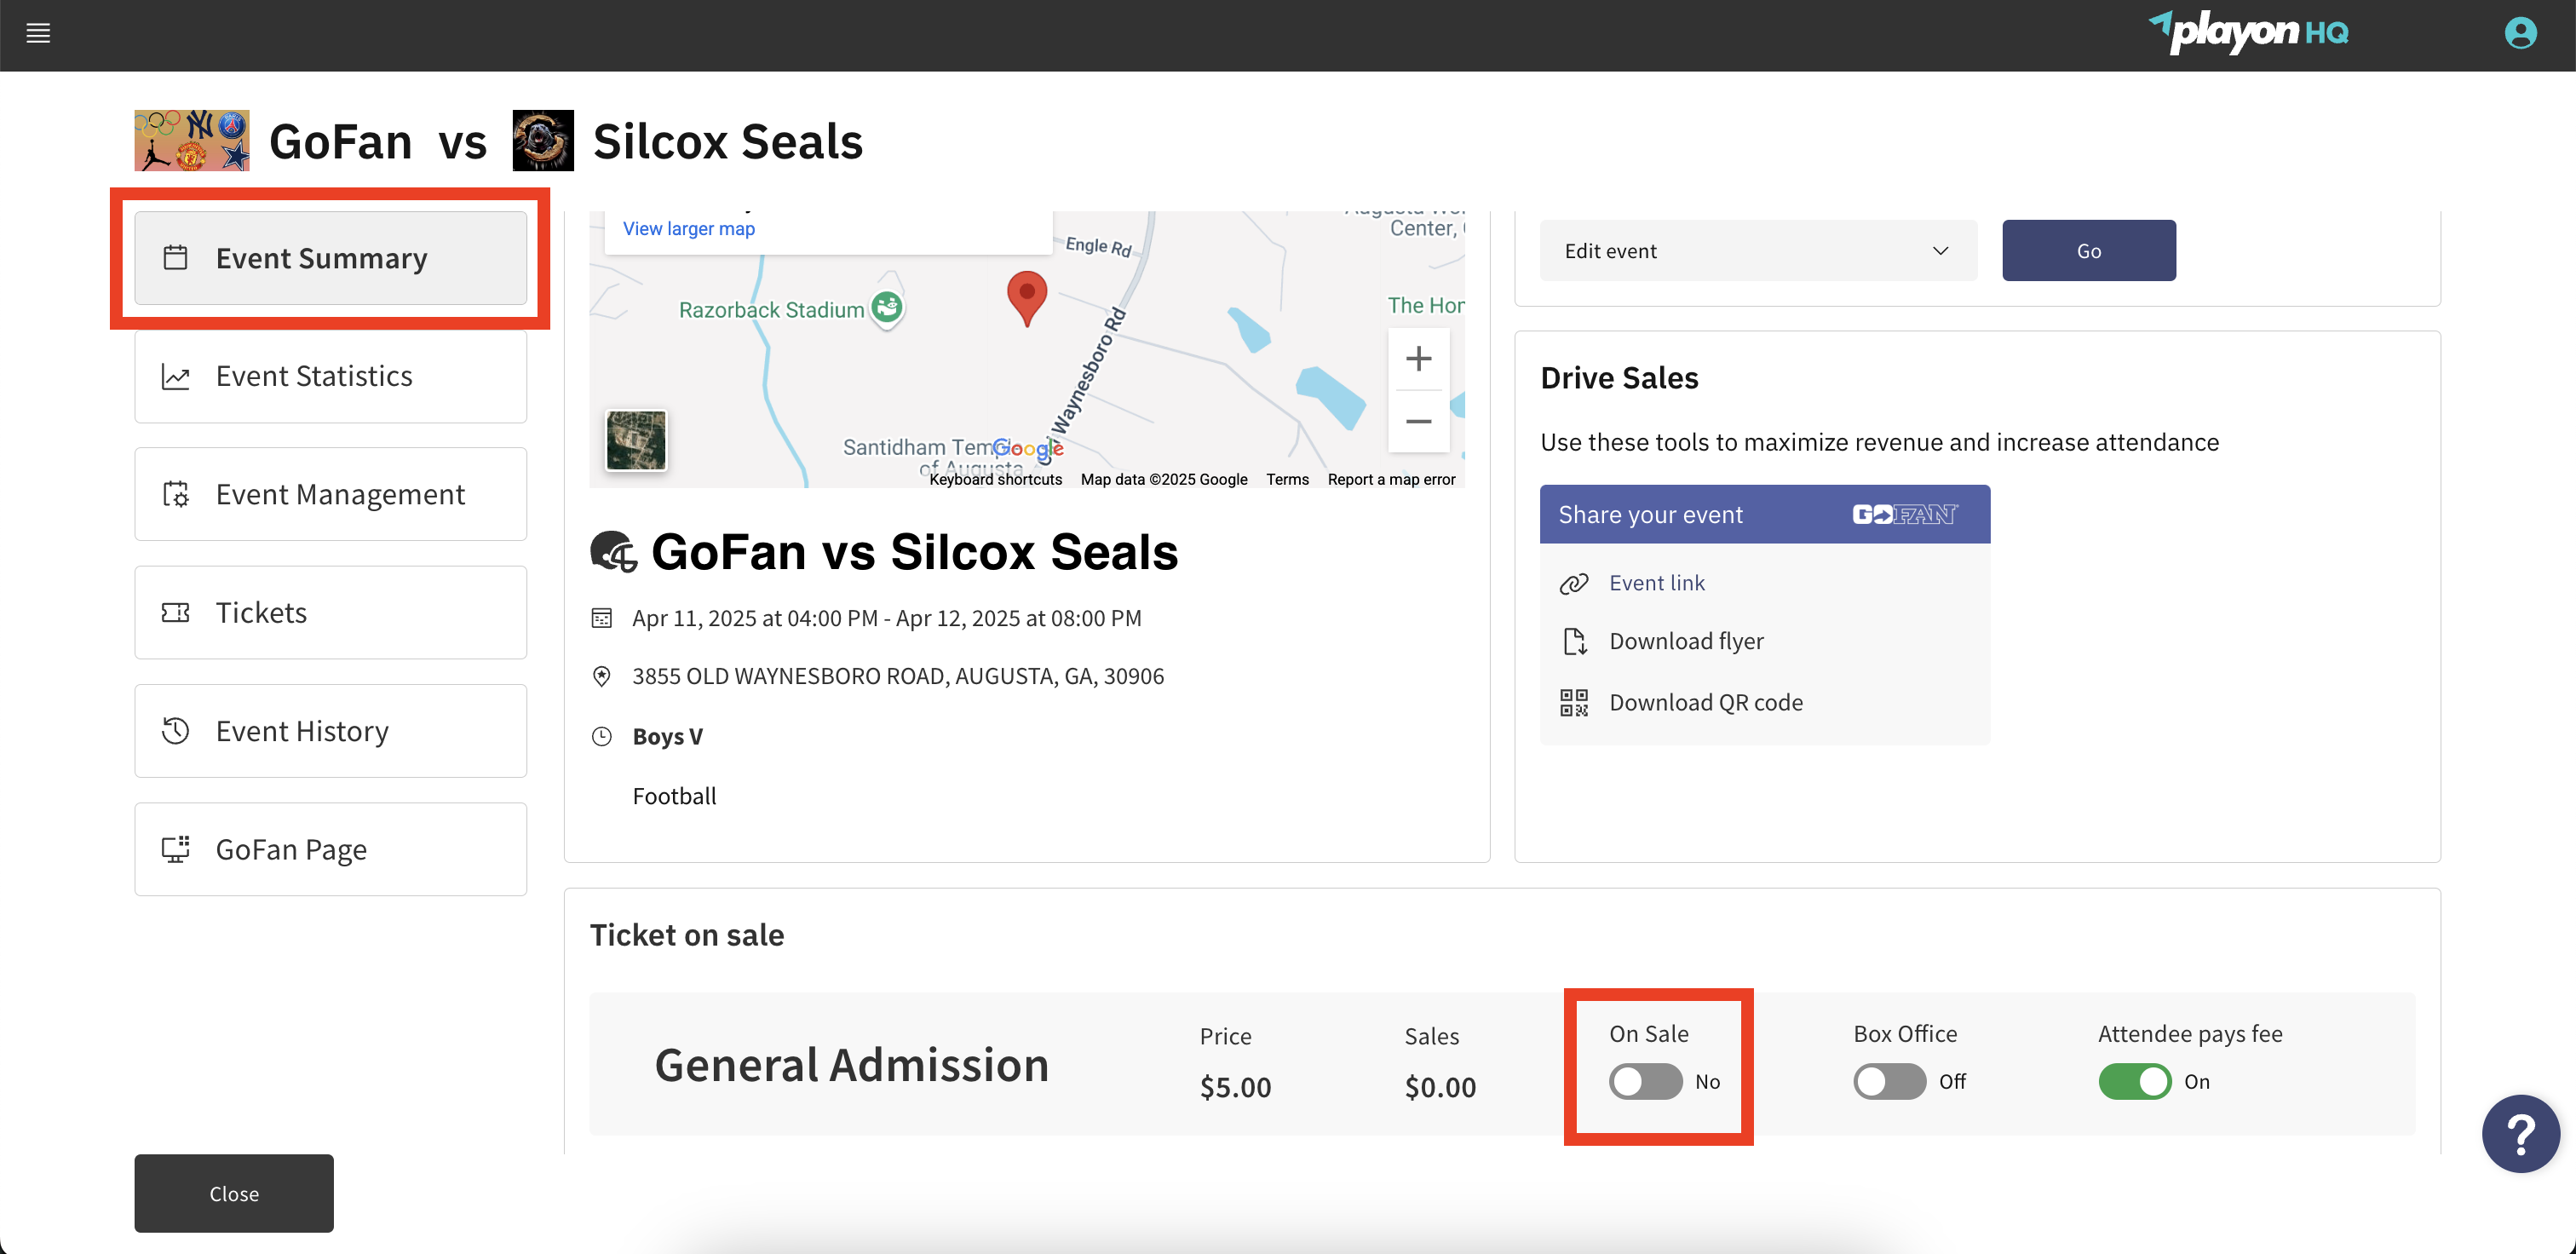
Task: Open the Event Statistics tab
Action: pyautogui.click(x=330, y=377)
